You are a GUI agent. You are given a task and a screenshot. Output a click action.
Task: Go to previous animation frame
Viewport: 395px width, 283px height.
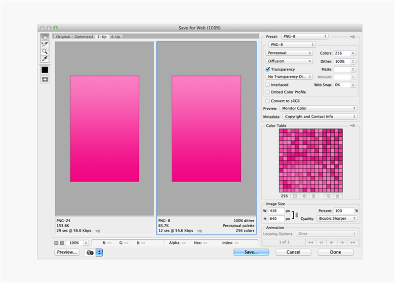click(x=321, y=243)
